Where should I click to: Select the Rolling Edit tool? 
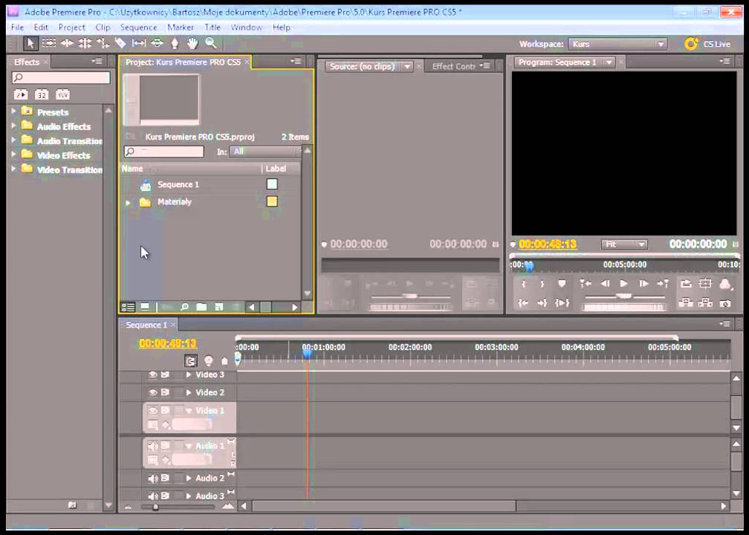[85, 43]
